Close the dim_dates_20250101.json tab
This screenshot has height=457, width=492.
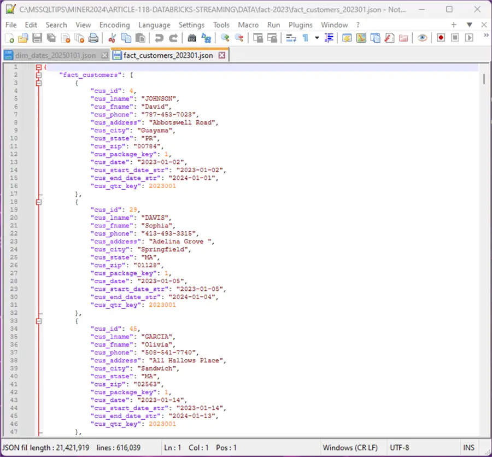104,56
